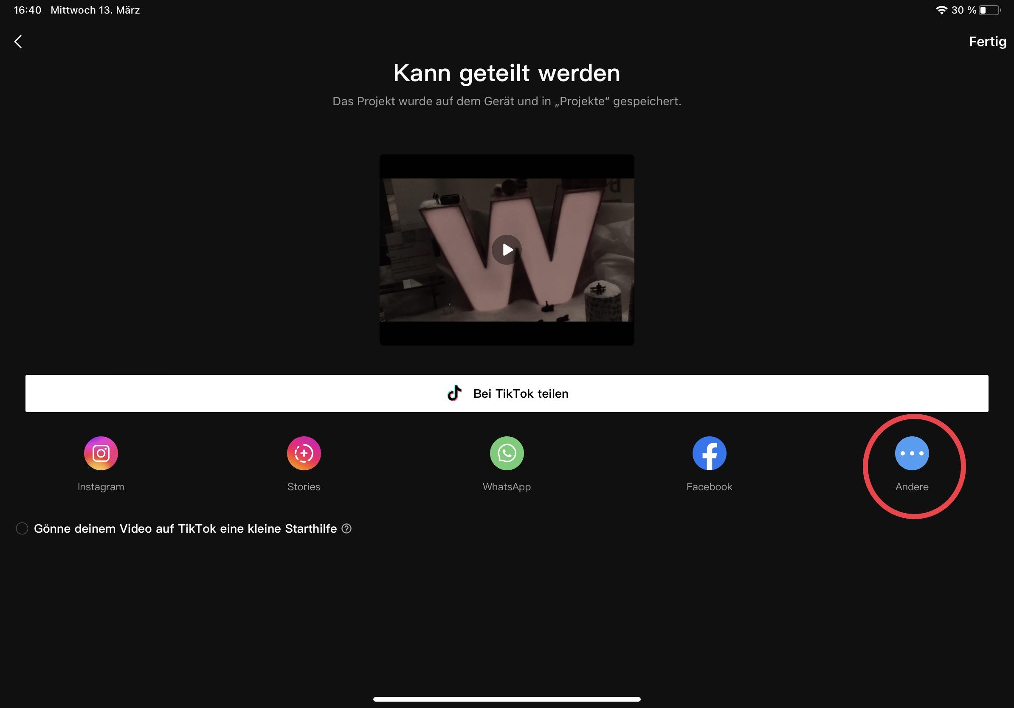This screenshot has height=708, width=1014.
Task: Tap the play button on video thumbnail
Action: click(506, 249)
